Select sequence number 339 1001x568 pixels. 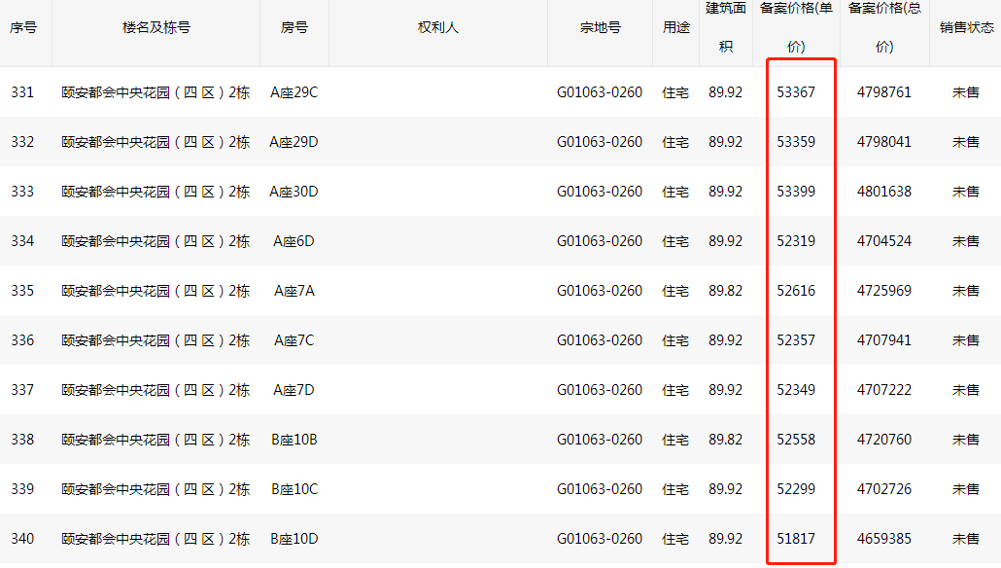click(22, 489)
